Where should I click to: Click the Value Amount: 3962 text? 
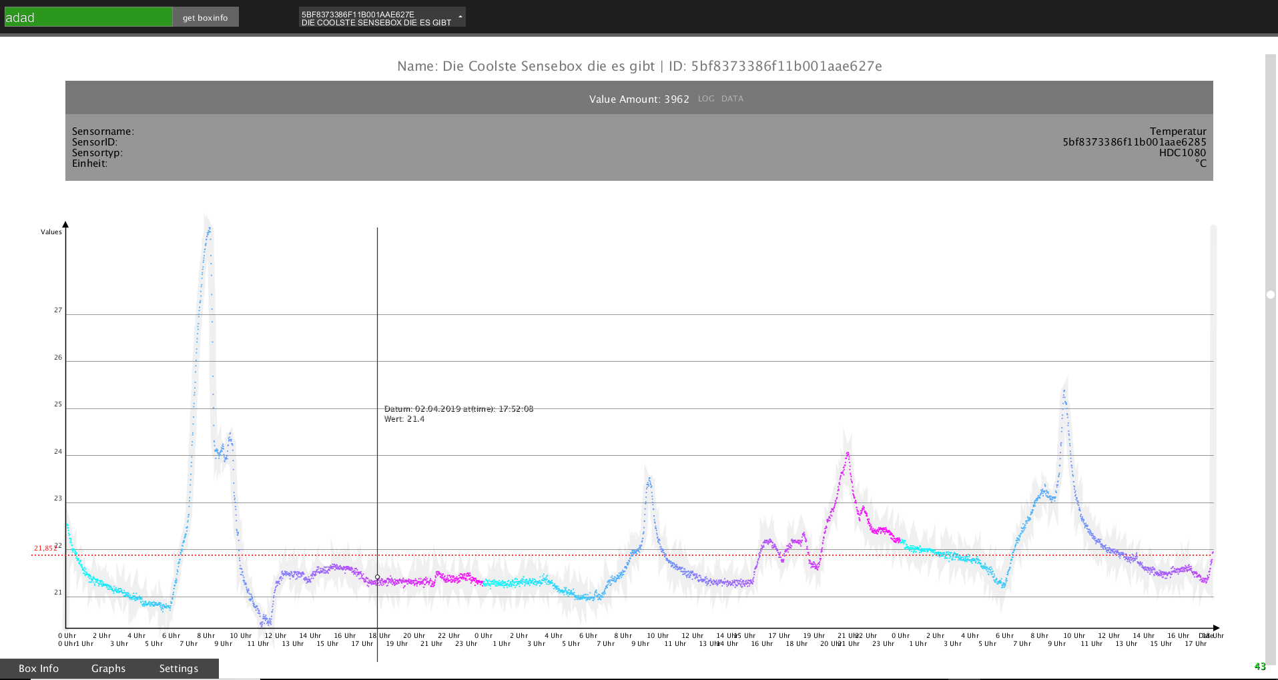pyautogui.click(x=639, y=99)
